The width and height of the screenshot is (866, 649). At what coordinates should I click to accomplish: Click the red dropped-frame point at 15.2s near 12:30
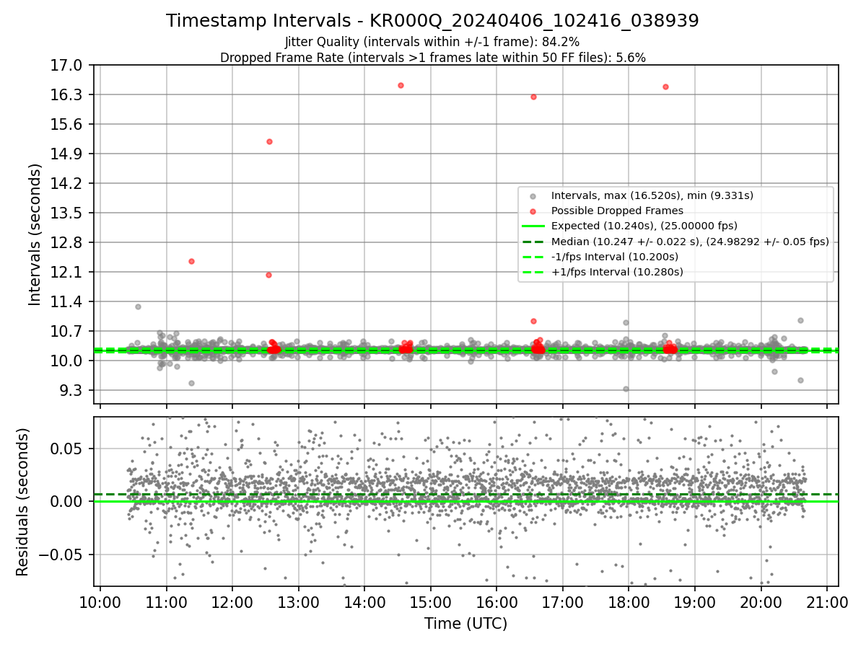tap(269, 141)
